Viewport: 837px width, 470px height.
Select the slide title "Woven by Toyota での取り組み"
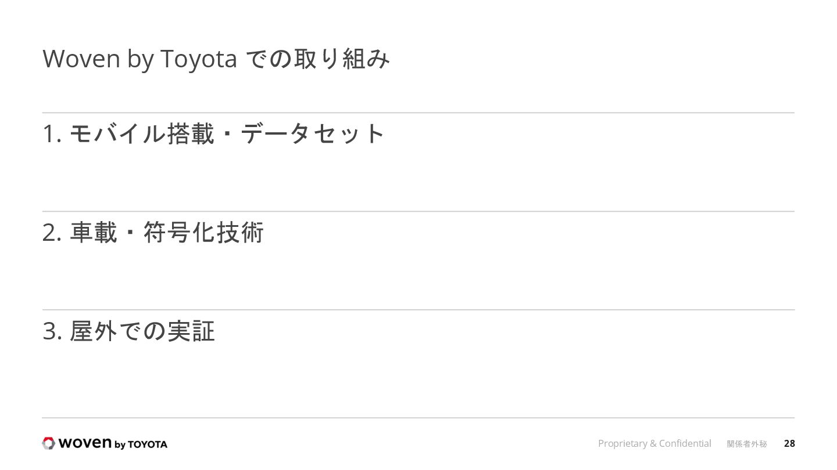coord(216,59)
